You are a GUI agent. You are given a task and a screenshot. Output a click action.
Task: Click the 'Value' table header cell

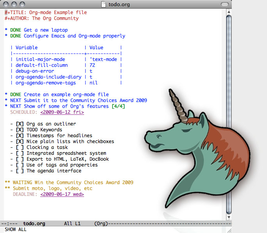97,48
